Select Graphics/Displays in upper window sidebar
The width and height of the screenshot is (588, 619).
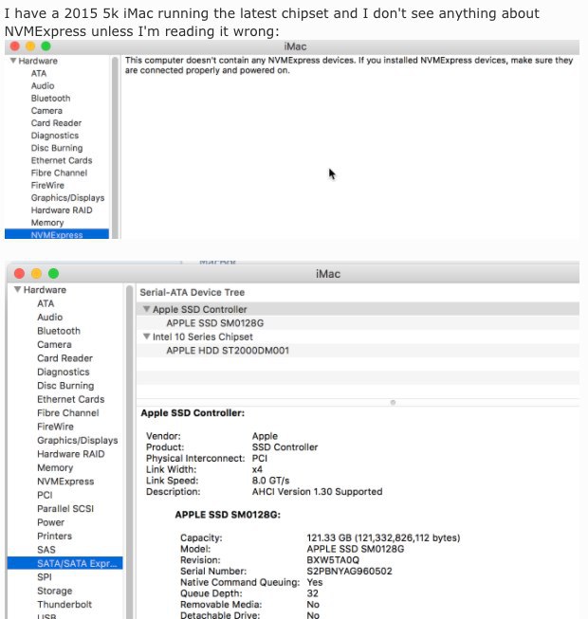[x=67, y=198]
